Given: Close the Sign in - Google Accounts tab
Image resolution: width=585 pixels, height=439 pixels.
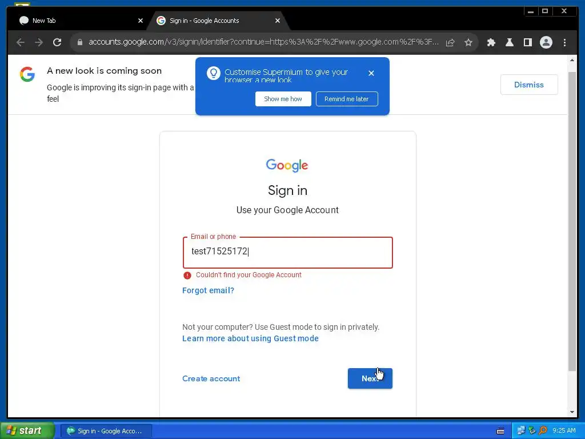Looking at the screenshot, I should [x=277, y=21].
